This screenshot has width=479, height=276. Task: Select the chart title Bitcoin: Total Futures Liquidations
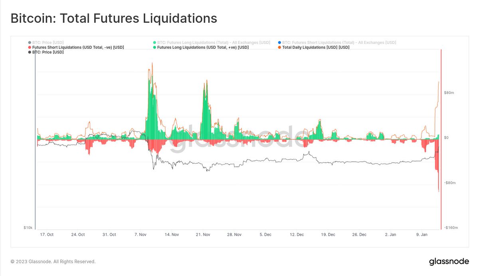point(114,18)
